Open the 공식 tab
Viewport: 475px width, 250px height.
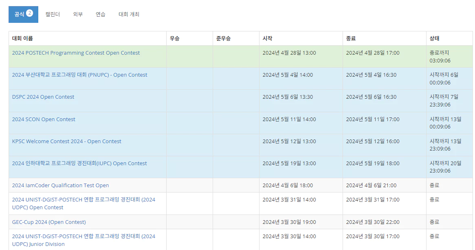pyautogui.click(x=23, y=14)
